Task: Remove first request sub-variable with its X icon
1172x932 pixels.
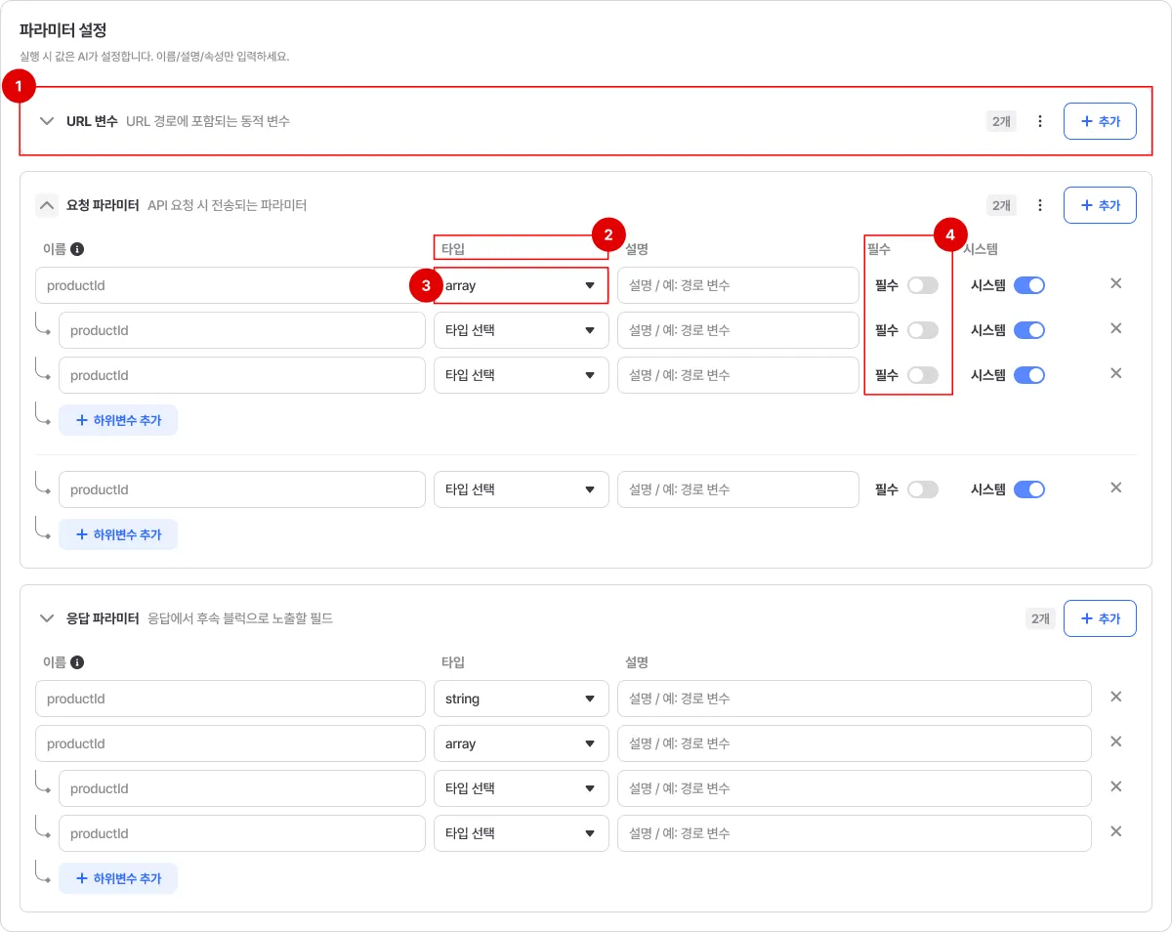Action: click(x=1116, y=328)
